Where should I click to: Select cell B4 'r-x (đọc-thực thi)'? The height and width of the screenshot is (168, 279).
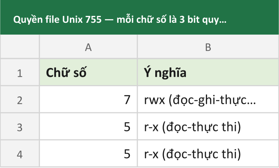(208, 154)
